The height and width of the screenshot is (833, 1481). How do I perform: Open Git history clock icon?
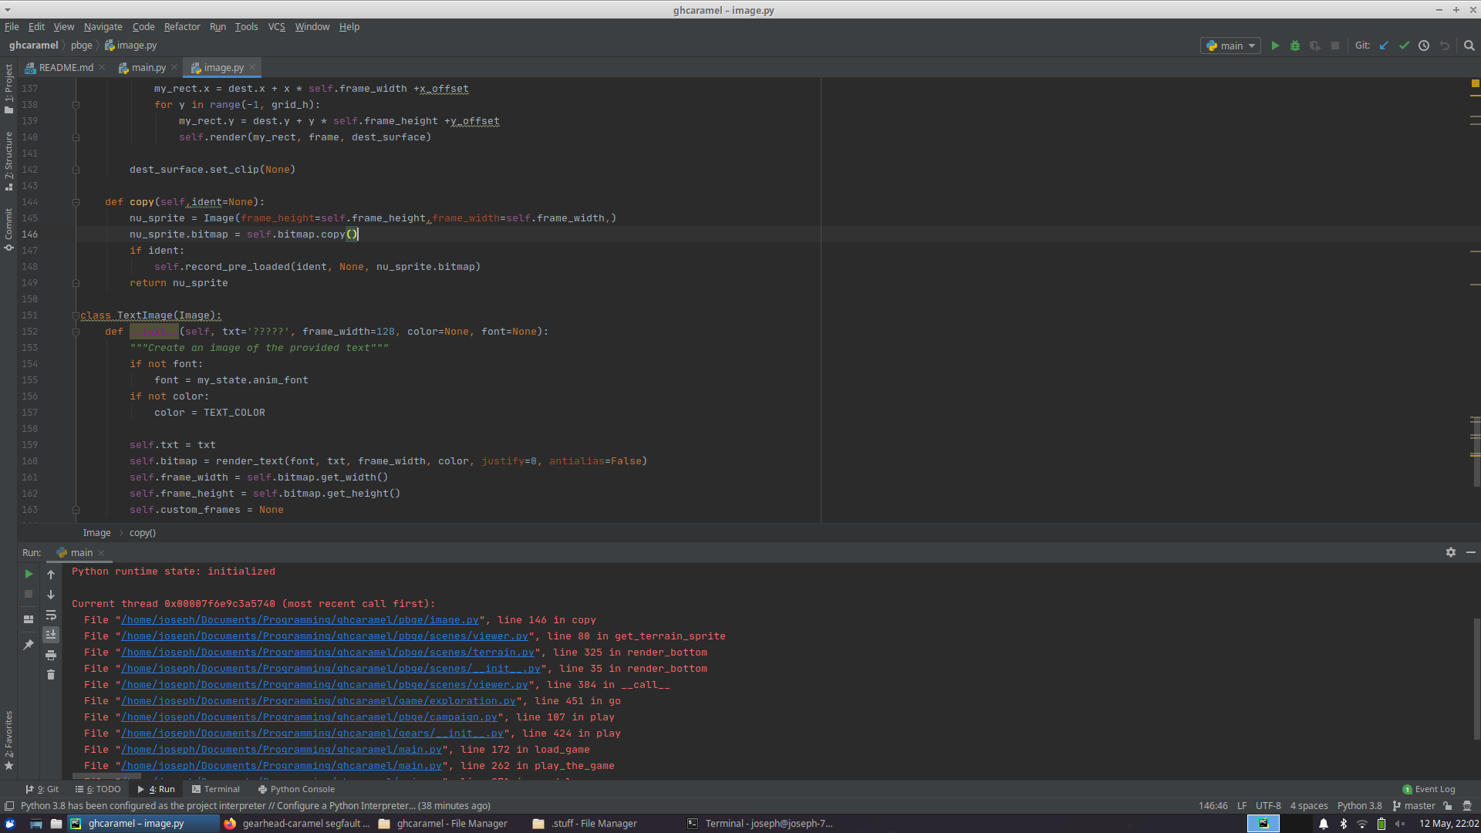1424,46
